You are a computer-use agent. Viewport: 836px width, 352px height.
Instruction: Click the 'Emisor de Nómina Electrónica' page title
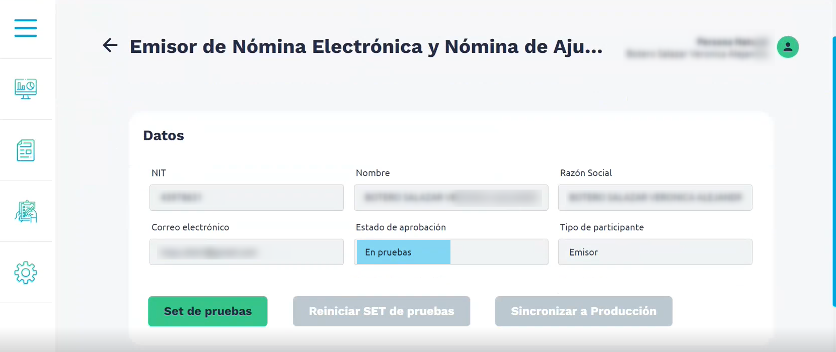pos(366,47)
